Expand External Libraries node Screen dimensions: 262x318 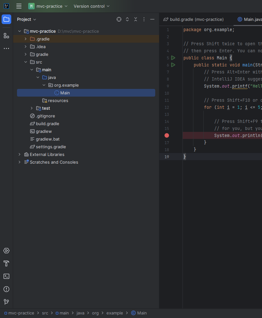click(x=20, y=155)
